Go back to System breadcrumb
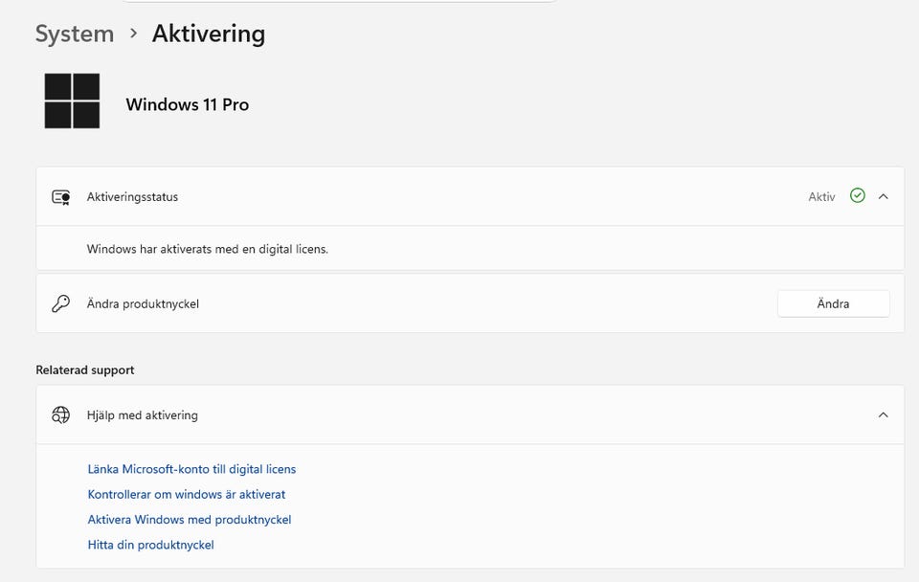Screen dimensions: 919x582 (x=75, y=34)
